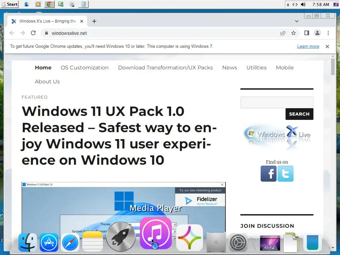The height and width of the screenshot is (255, 340).
Task: Click the page's vertical scrollbar thumb
Action: (x=333, y=67)
